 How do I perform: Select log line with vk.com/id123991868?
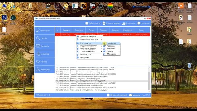tap(86, 74)
